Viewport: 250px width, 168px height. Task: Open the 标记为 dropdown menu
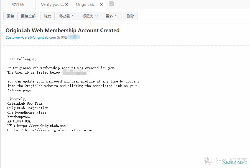point(90,16)
